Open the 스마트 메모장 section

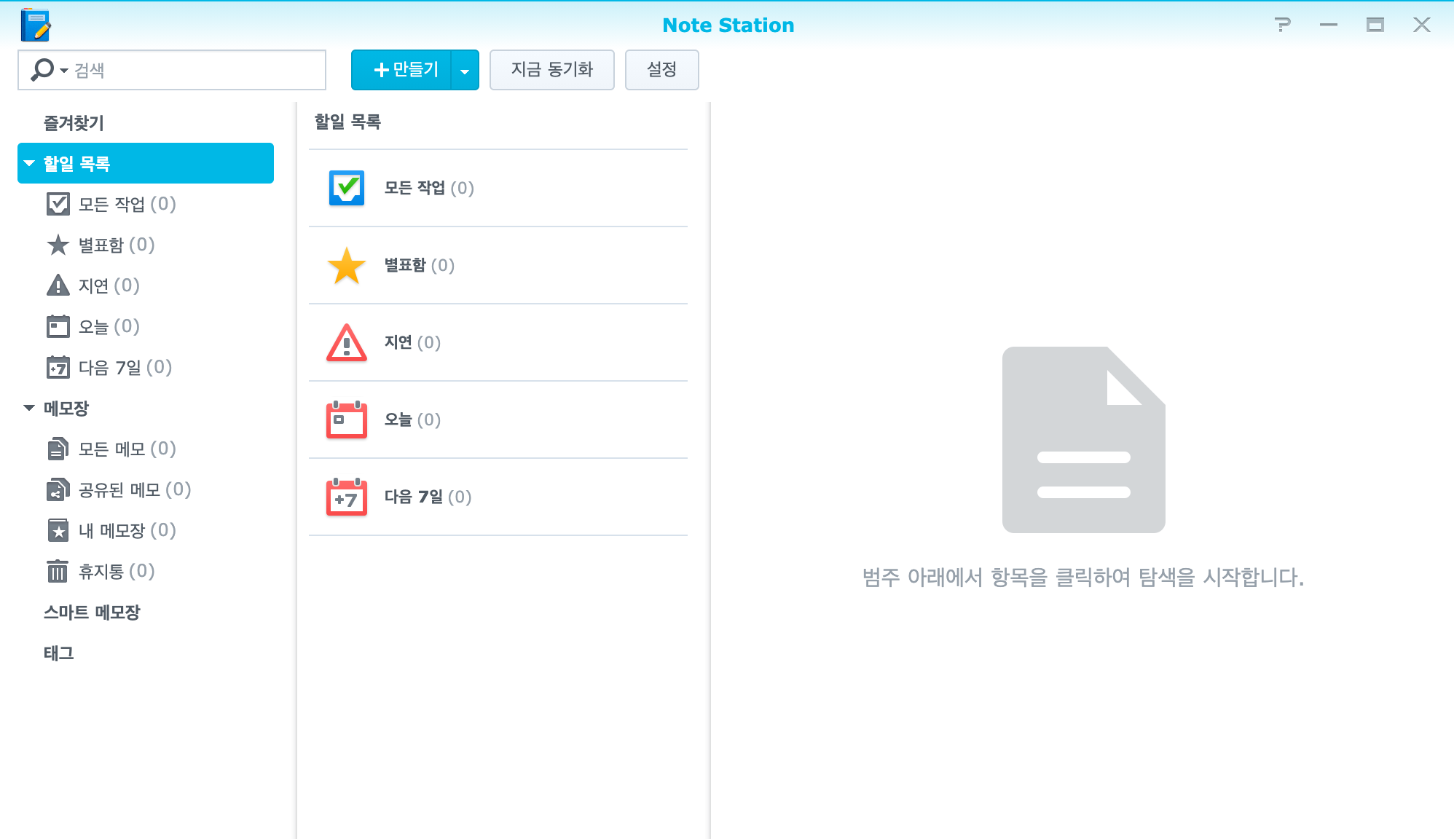click(92, 612)
